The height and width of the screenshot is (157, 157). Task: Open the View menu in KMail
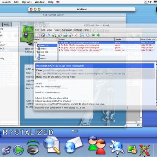pos(49,30)
